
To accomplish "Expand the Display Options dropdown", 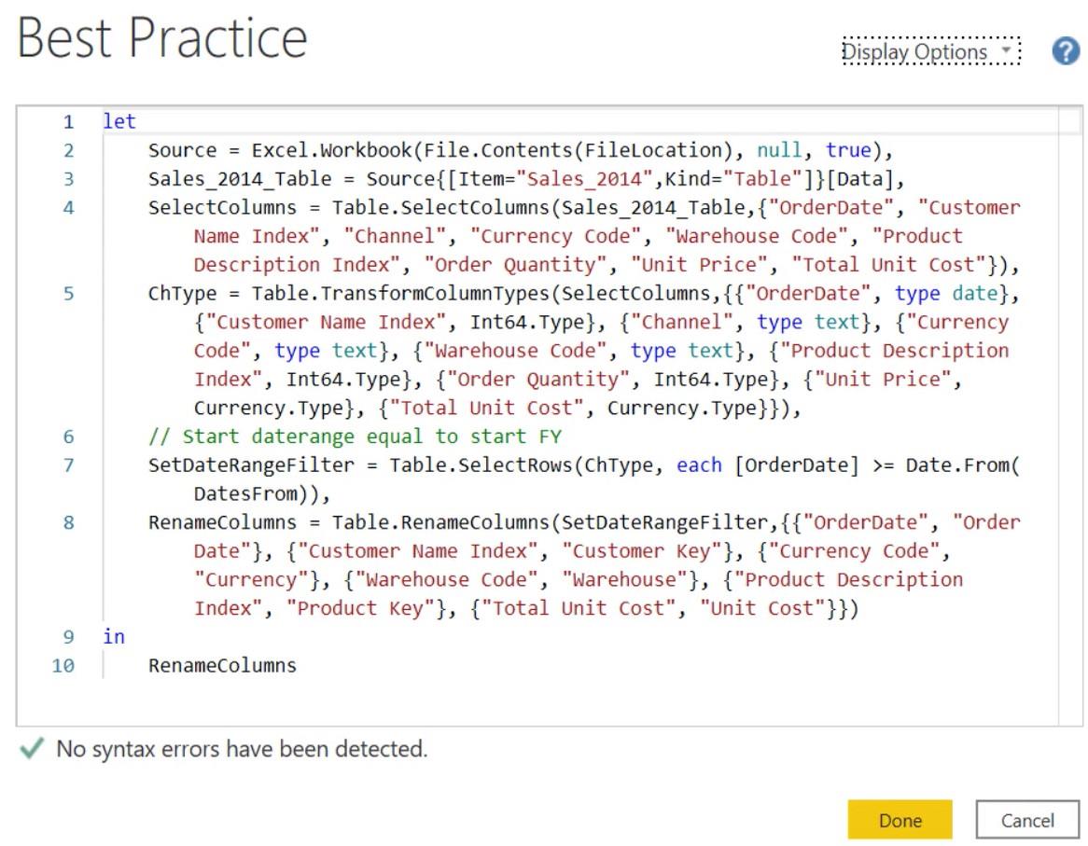I will pyautogui.click(x=930, y=51).
